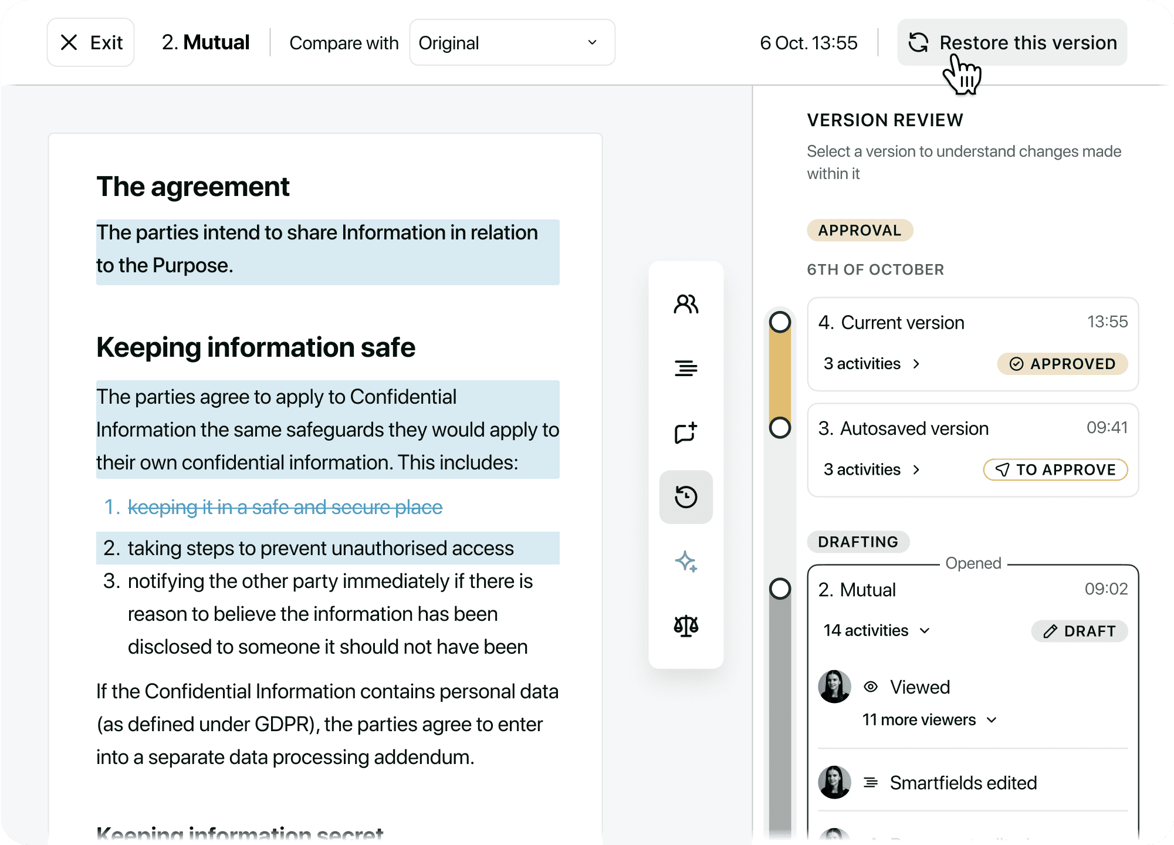Click the TO APPROVE badge
The width and height of the screenshot is (1174, 845).
click(1055, 469)
